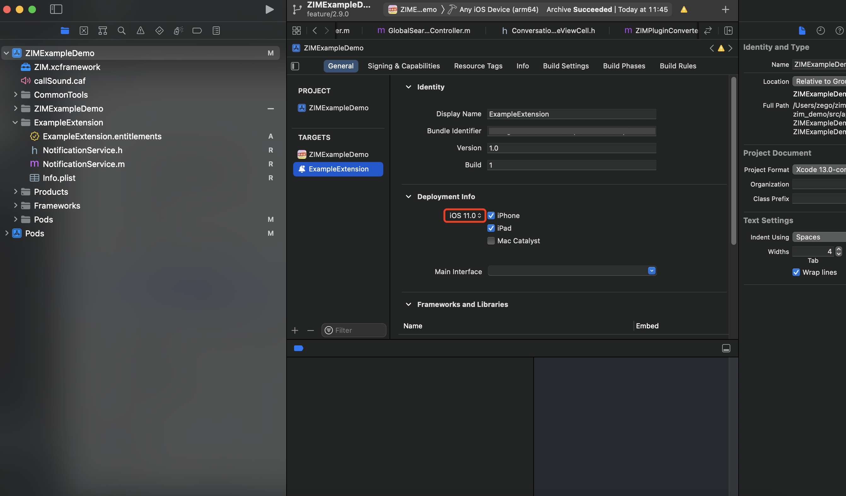Enable the Mac Catalyst checkbox
846x496 pixels.
pos(491,241)
